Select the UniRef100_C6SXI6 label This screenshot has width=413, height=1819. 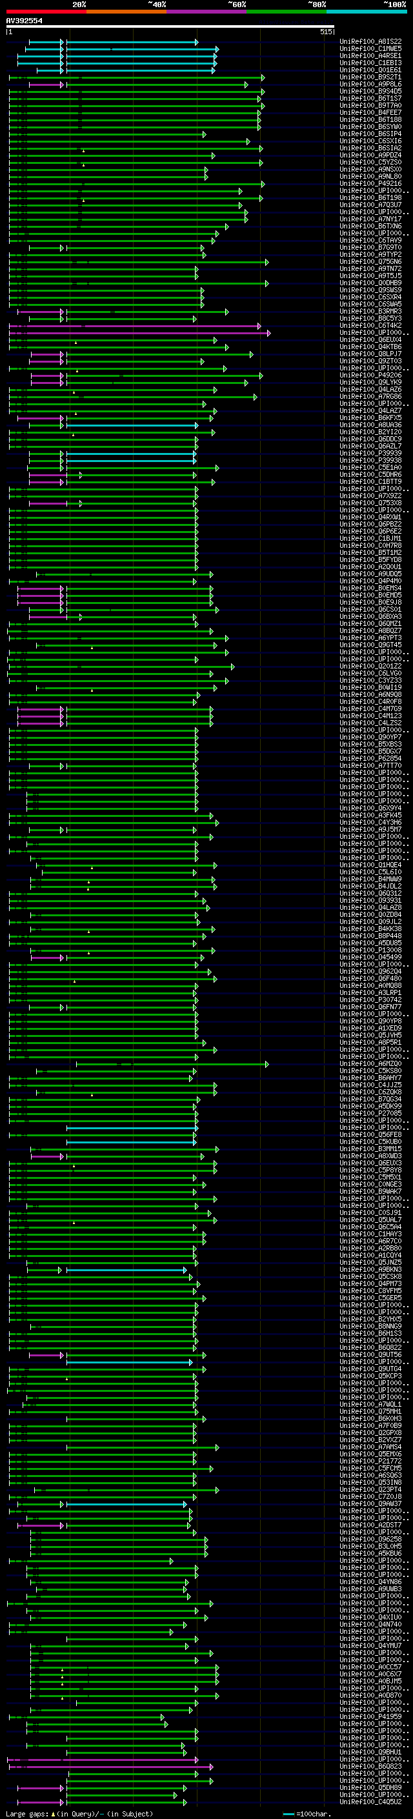coord(370,141)
